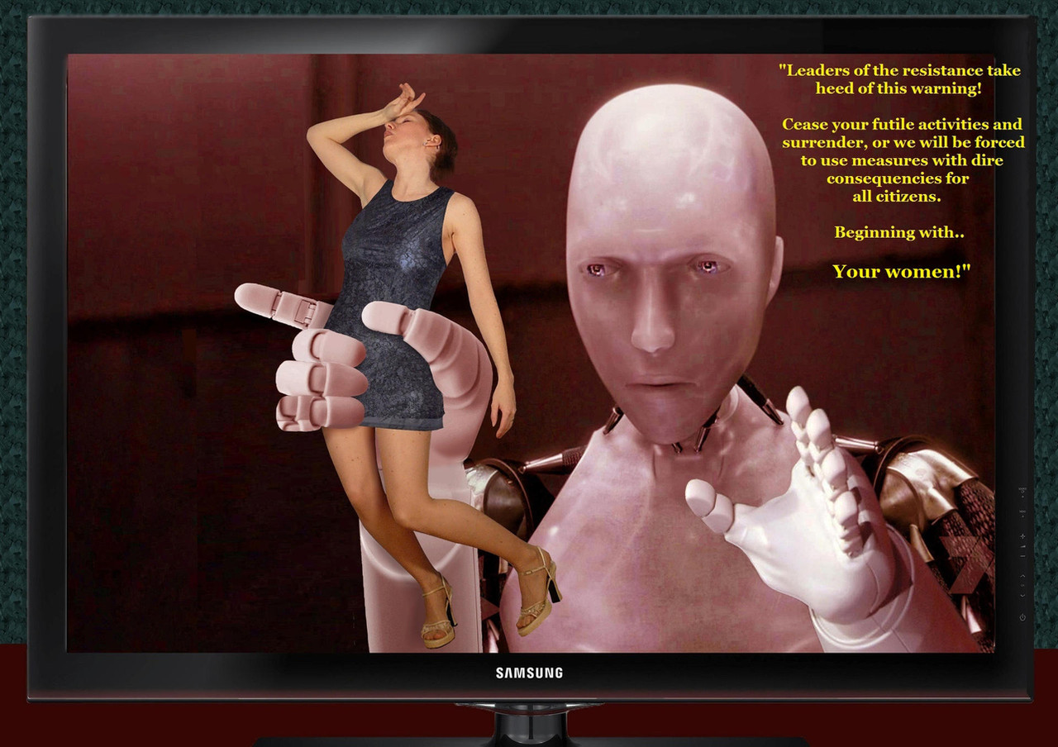1058x747 pixels.
Task: Tap the channel down arrow on TV bezel
Action: (1022, 596)
